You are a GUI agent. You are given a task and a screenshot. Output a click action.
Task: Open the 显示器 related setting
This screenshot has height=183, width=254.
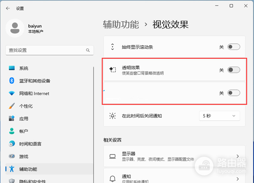(x=174, y=156)
